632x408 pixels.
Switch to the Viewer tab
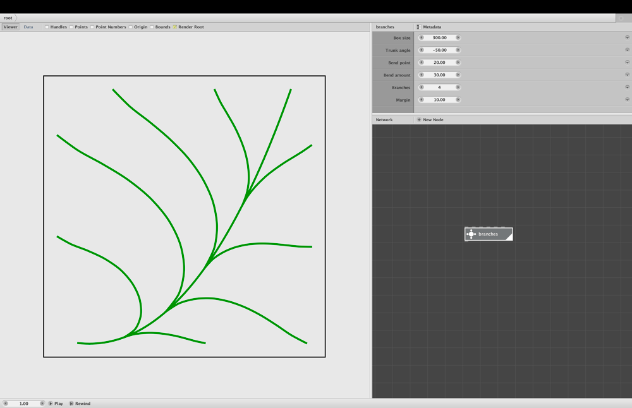click(x=11, y=27)
